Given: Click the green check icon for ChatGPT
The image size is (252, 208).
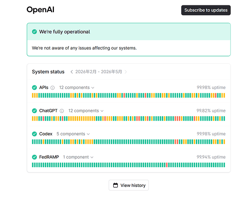Looking at the screenshot, I should click(x=34, y=111).
